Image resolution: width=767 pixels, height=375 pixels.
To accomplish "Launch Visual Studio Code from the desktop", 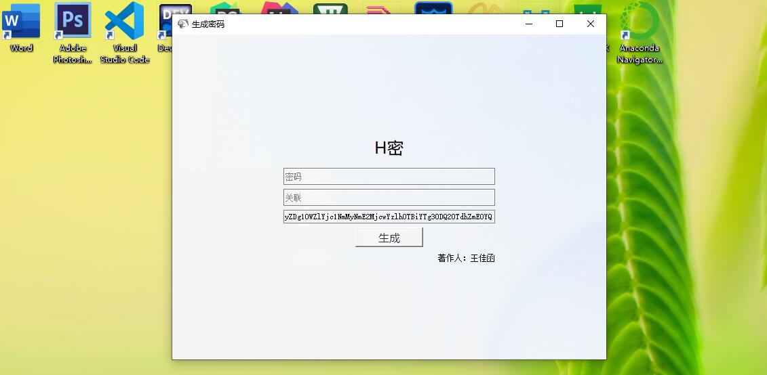I will coord(124,32).
